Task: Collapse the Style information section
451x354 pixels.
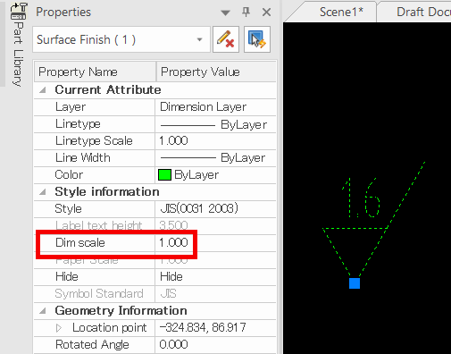Action: (x=43, y=191)
